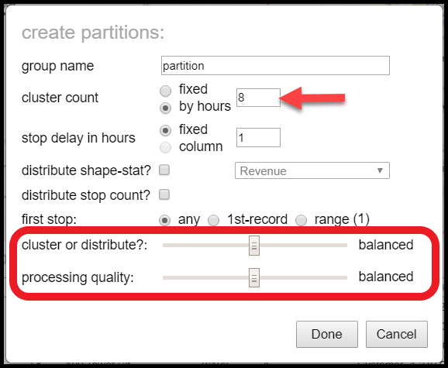The image size is (448, 368).
Task: Select the by hours cluster count option
Action: click(x=165, y=108)
